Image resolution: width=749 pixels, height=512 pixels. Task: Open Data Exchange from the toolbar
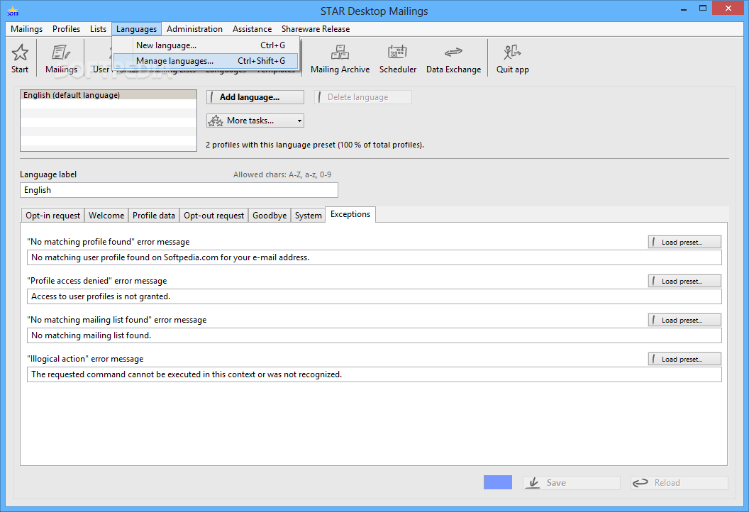coord(453,58)
